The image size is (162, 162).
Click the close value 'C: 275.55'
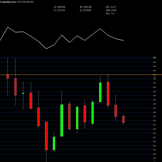pyautogui.click(x=59, y=10)
